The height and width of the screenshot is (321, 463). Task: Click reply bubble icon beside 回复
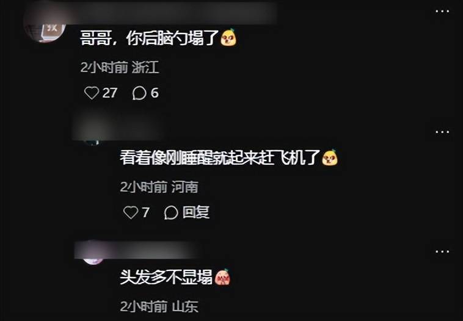pyautogui.click(x=171, y=212)
